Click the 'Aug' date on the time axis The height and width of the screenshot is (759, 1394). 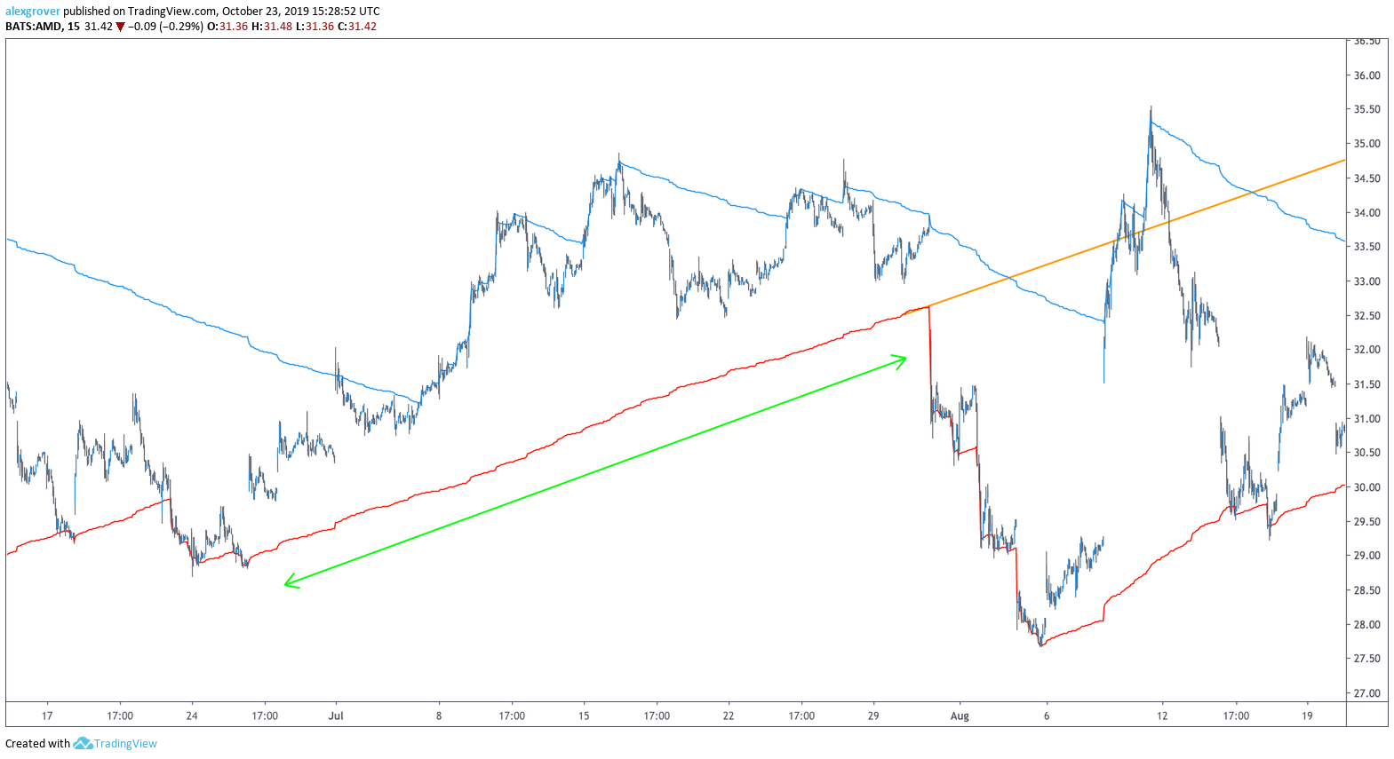click(960, 716)
